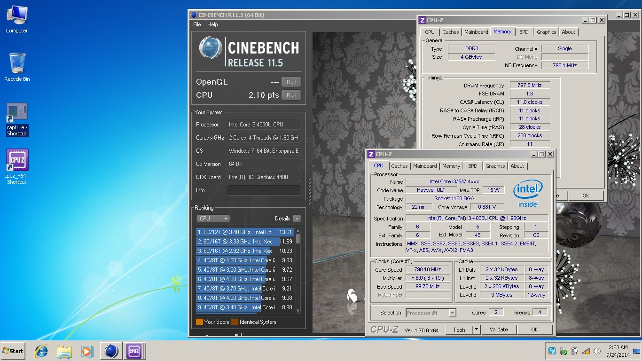Viewport: 642px width, 361px height.
Task: Open the CPU ranking type dropdown
Action: (213, 219)
